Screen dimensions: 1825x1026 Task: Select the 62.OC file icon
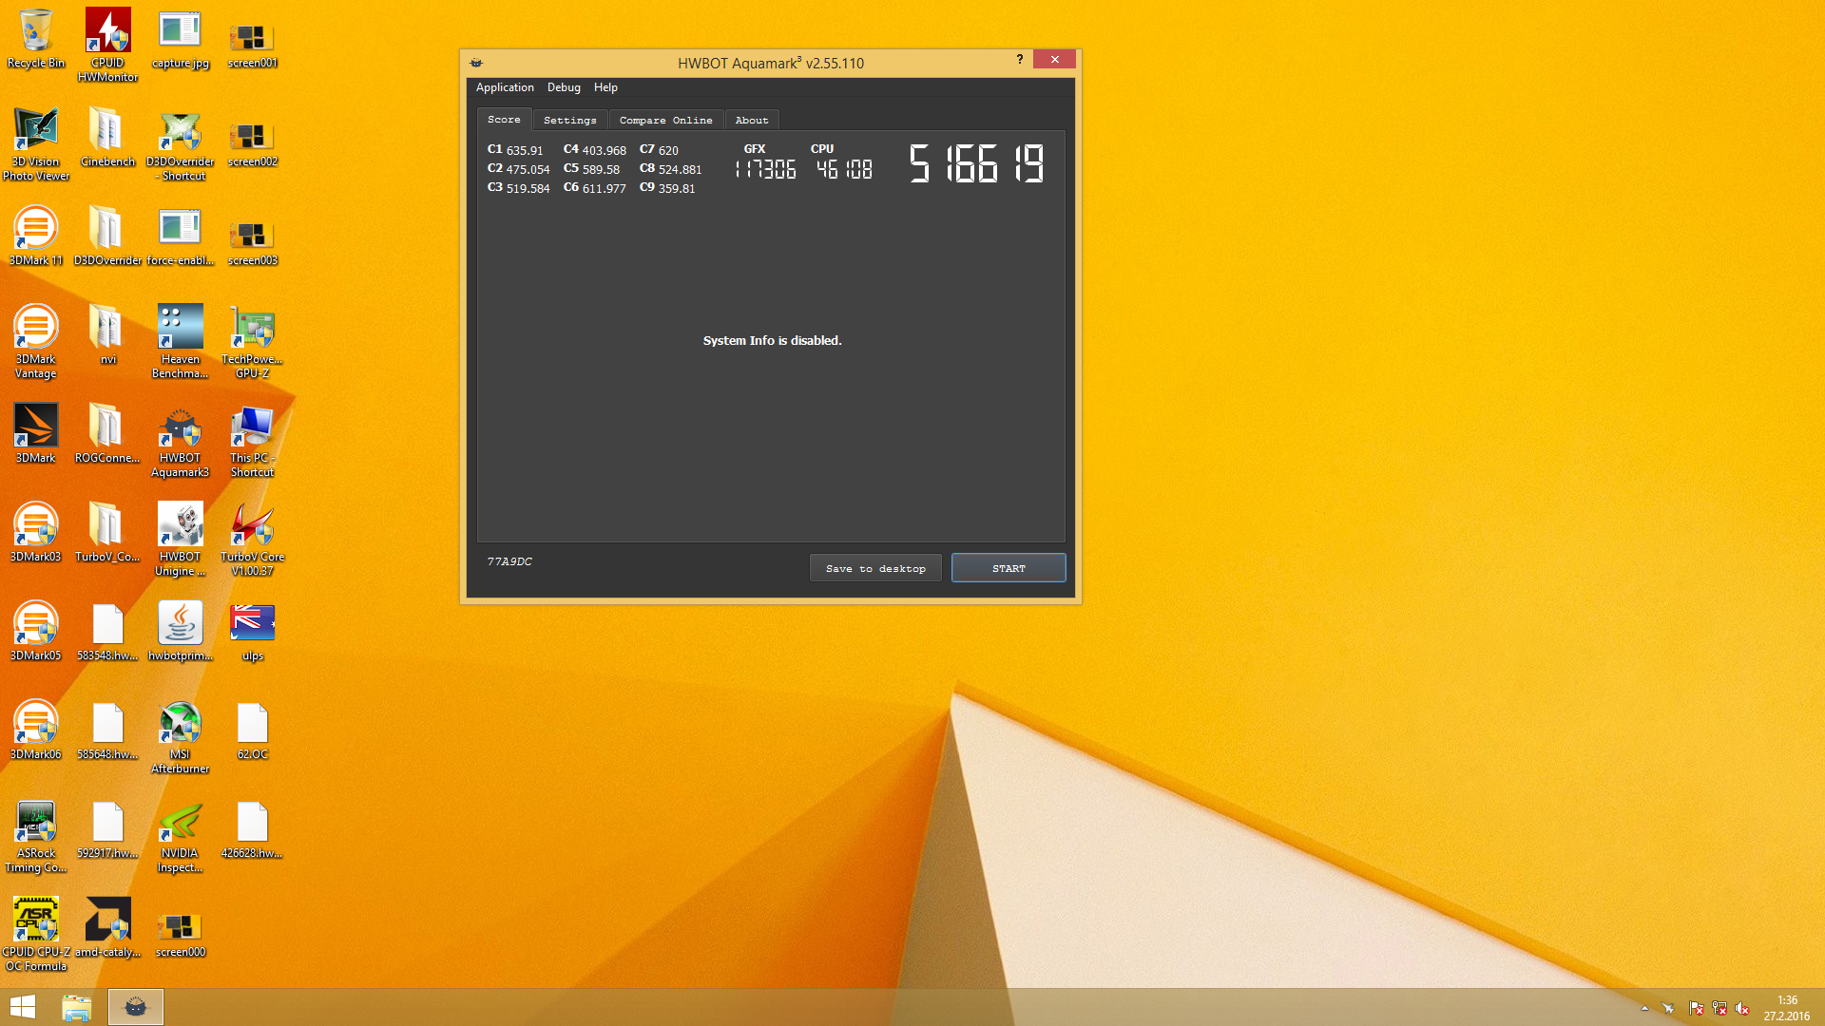click(x=252, y=731)
